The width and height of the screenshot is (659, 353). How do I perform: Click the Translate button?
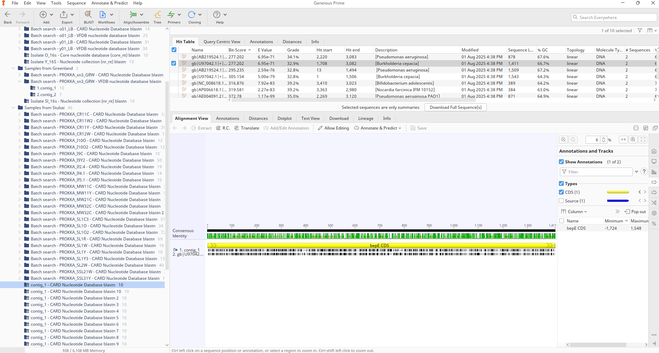247,128
